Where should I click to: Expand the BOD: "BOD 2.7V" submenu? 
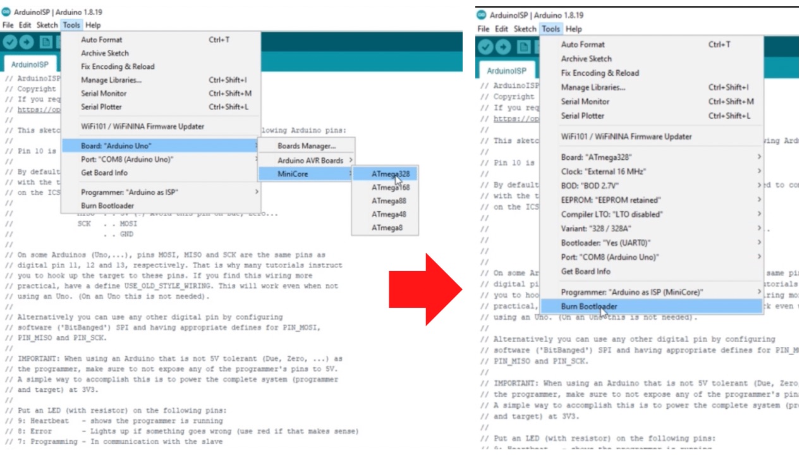tap(652, 186)
